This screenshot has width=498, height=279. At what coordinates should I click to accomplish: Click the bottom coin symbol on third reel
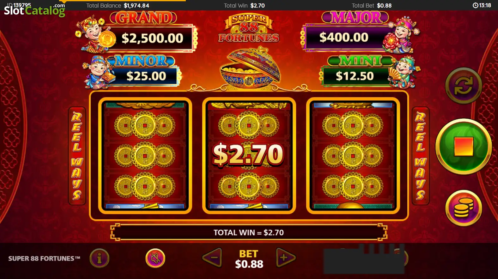[x=353, y=187]
